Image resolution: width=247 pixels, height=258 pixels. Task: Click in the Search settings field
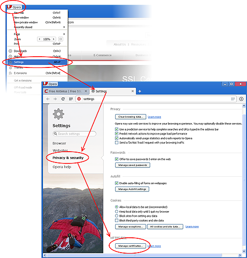[x=75, y=133]
